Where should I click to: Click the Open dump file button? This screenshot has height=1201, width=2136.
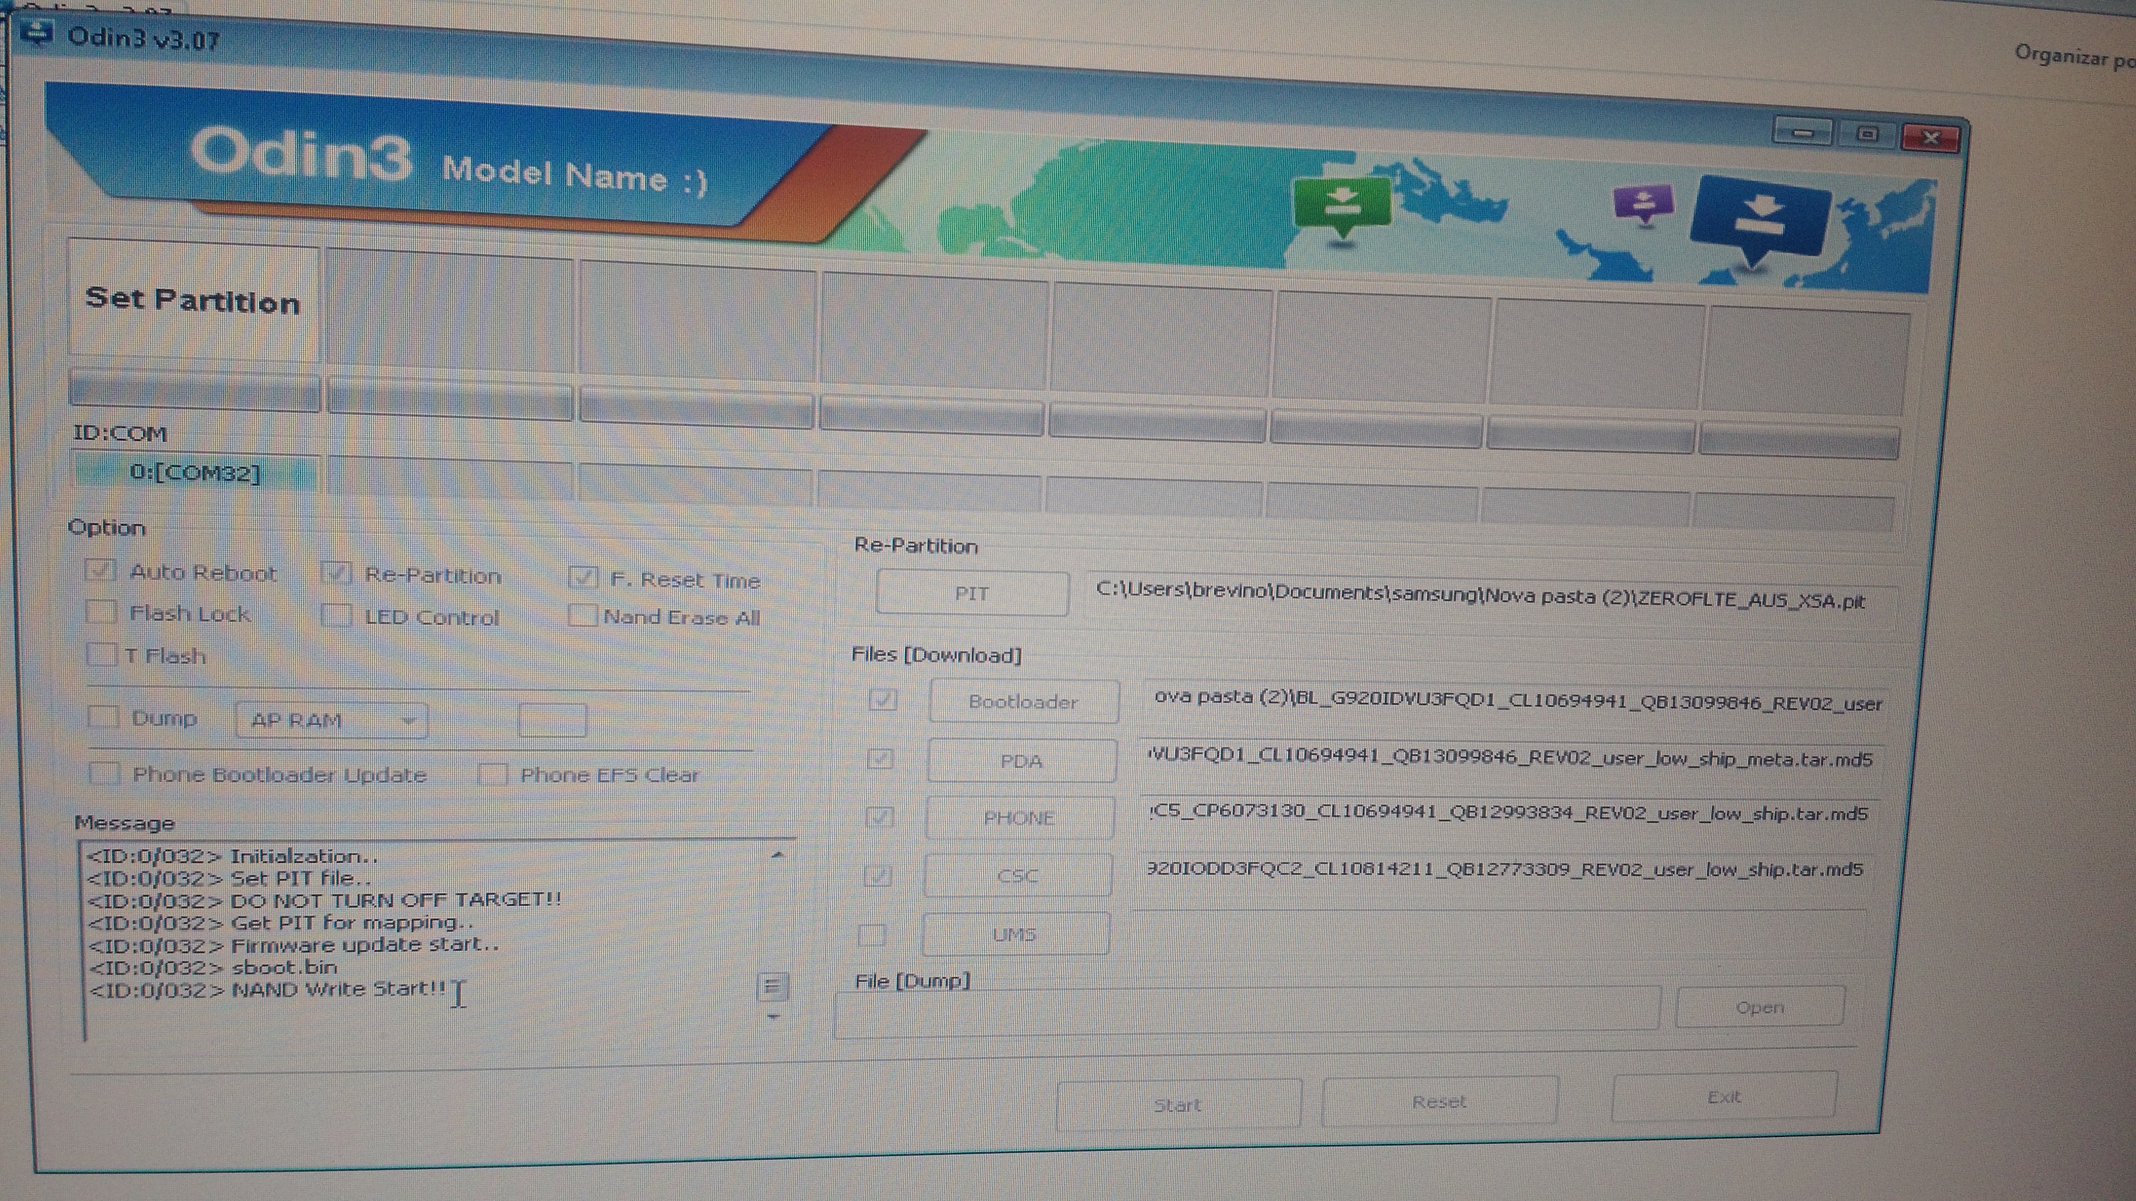(x=1760, y=1007)
